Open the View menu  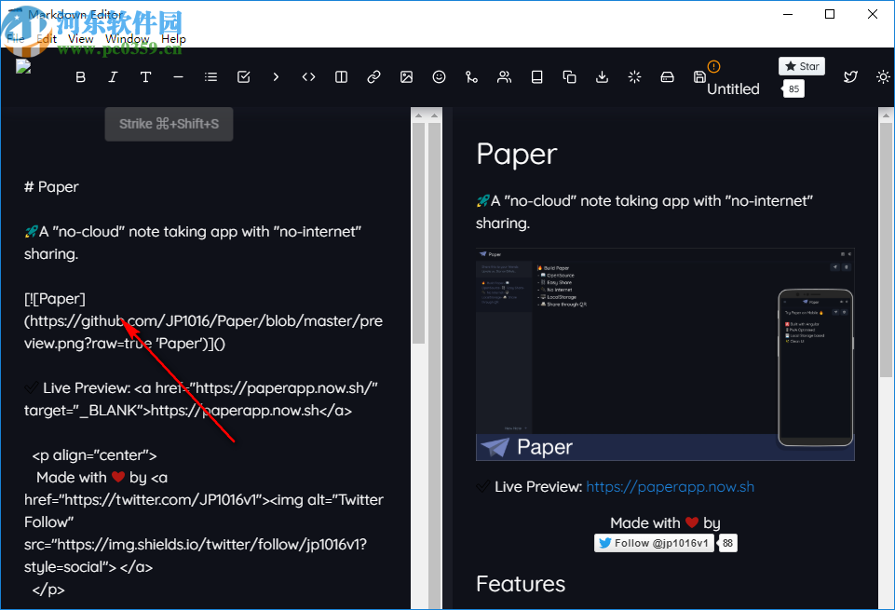[80, 39]
